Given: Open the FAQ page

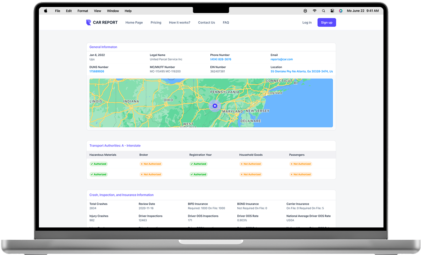Looking at the screenshot, I should pyautogui.click(x=226, y=22).
